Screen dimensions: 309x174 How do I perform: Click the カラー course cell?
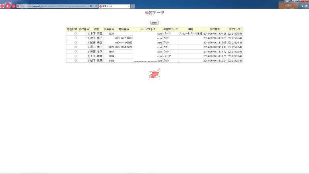pyautogui.click(x=171, y=47)
